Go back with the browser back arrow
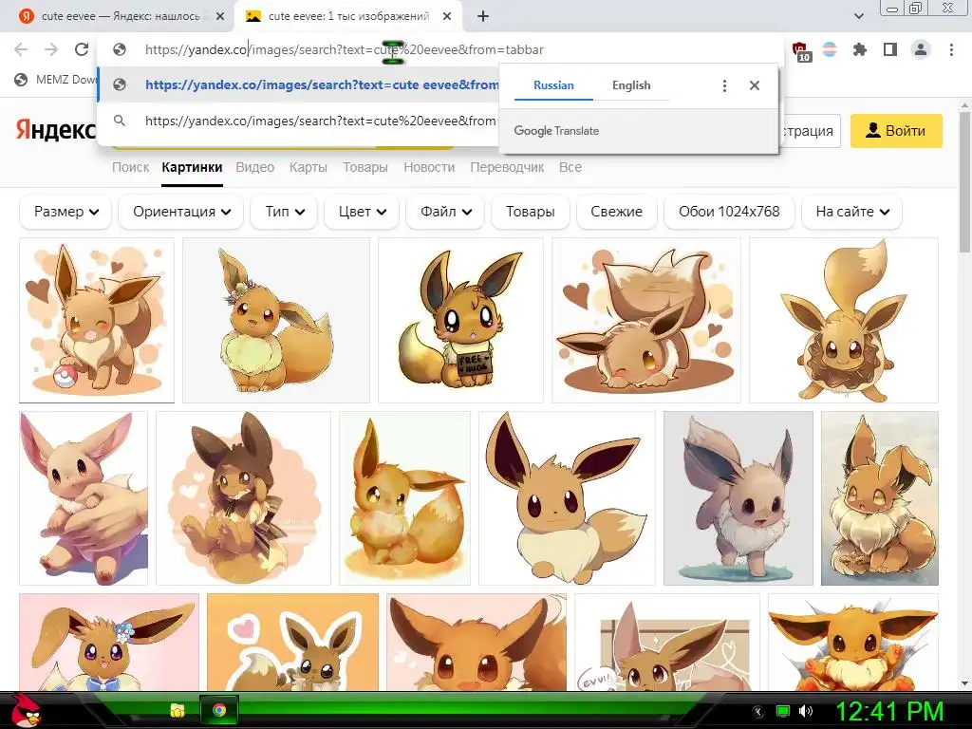The height and width of the screenshot is (729, 972). click(x=21, y=49)
